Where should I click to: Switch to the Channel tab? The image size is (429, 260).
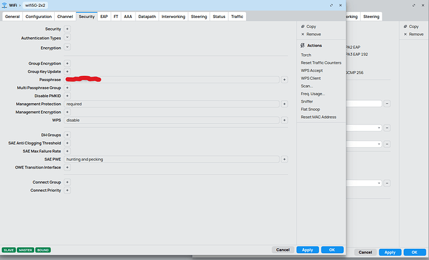click(x=65, y=16)
